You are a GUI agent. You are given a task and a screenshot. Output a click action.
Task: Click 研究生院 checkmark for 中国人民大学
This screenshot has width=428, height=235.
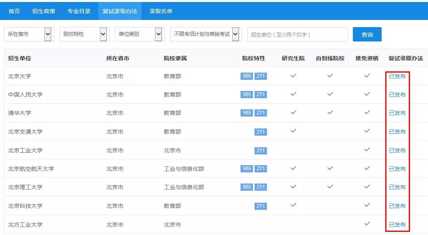293,94
